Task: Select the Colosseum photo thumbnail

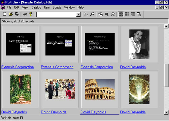Action: pyautogui.click(x=100, y=89)
